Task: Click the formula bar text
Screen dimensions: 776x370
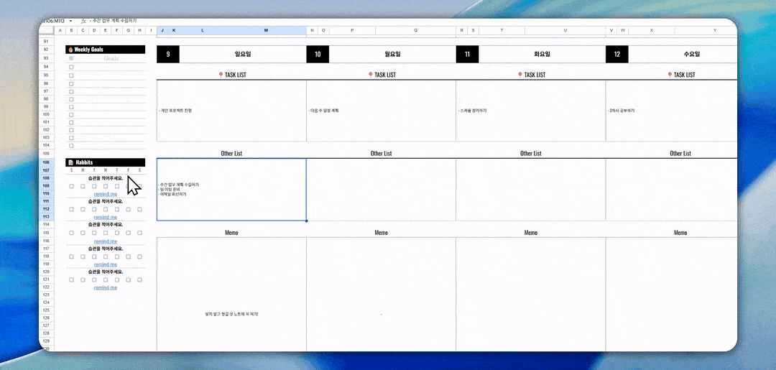Action: (x=114, y=21)
